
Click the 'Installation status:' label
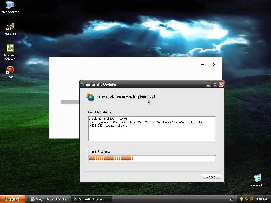pyautogui.click(x=100, y=112)
